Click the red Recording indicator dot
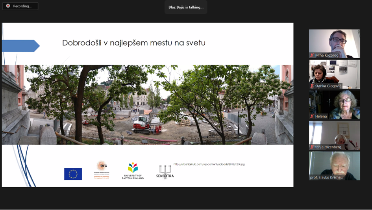 coord(8,6)
